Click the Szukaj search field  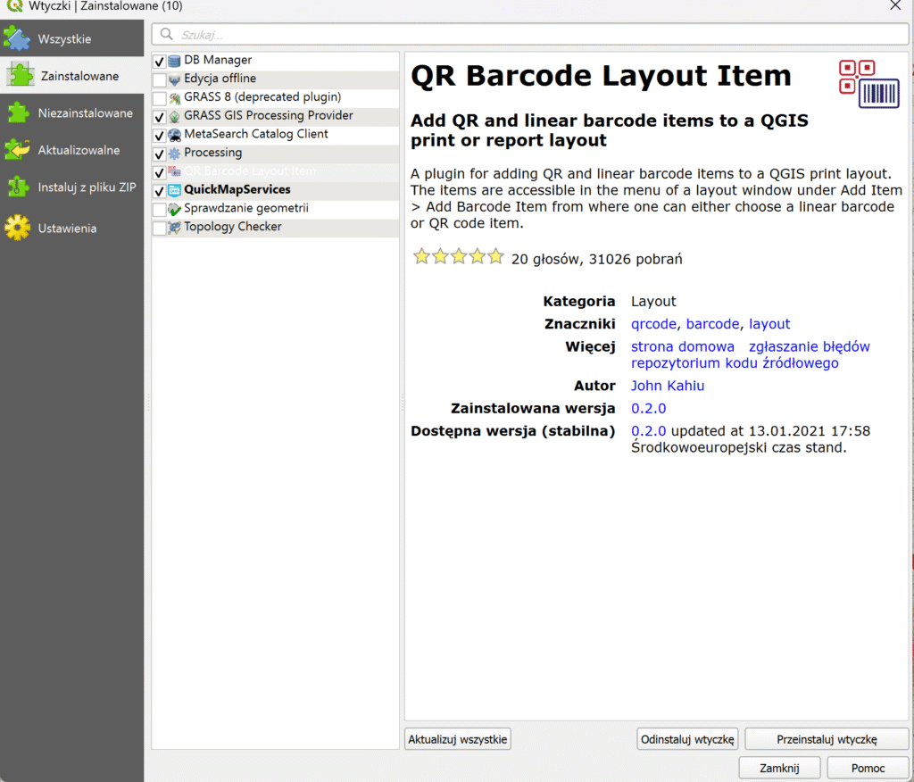coord(530,35)
